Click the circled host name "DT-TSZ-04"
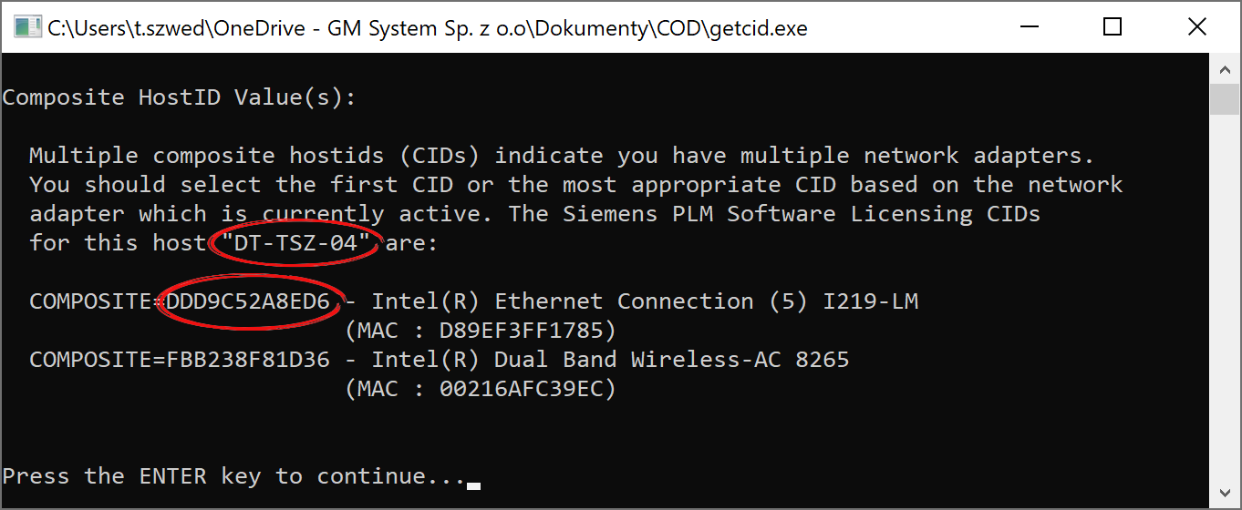 pyautogui.click(x=297, y=243)
